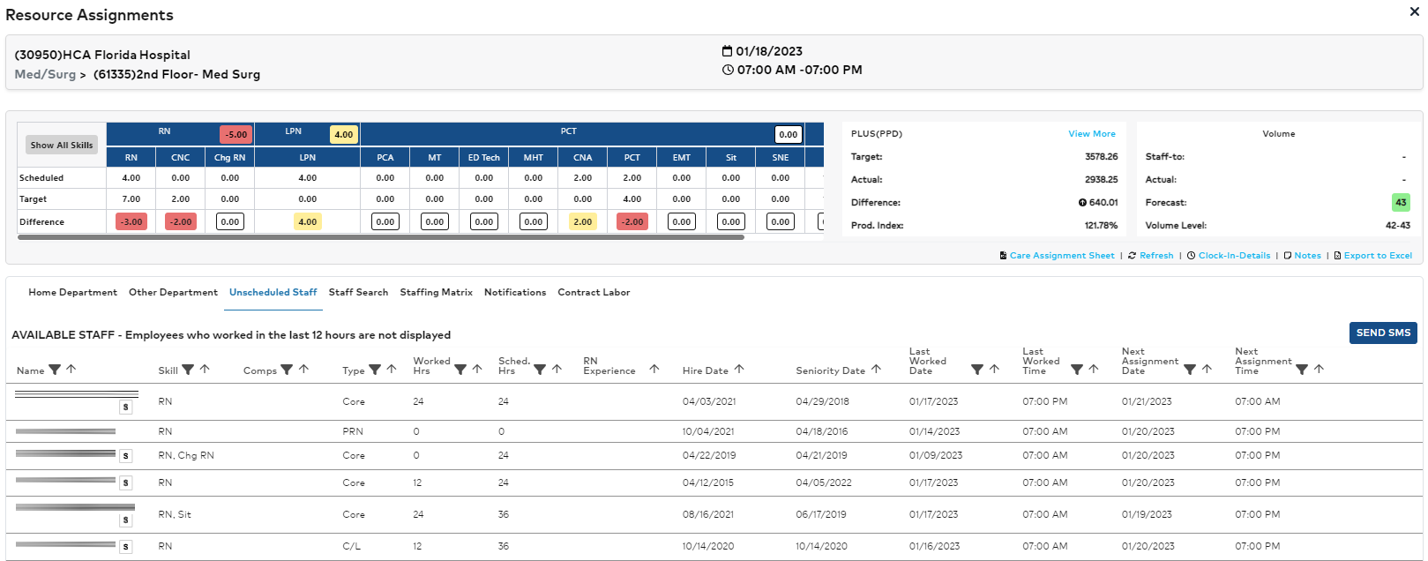This screenshot has width=1428, height=561.
Task: Open View More in PLUS(PPD) panel
Action: [1091, 134]
